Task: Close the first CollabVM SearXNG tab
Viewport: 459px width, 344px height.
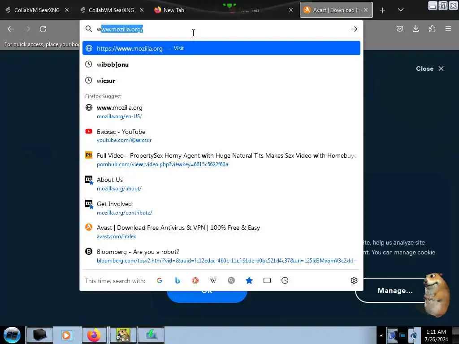Action: pyautogui.click(x=67, y=10)
